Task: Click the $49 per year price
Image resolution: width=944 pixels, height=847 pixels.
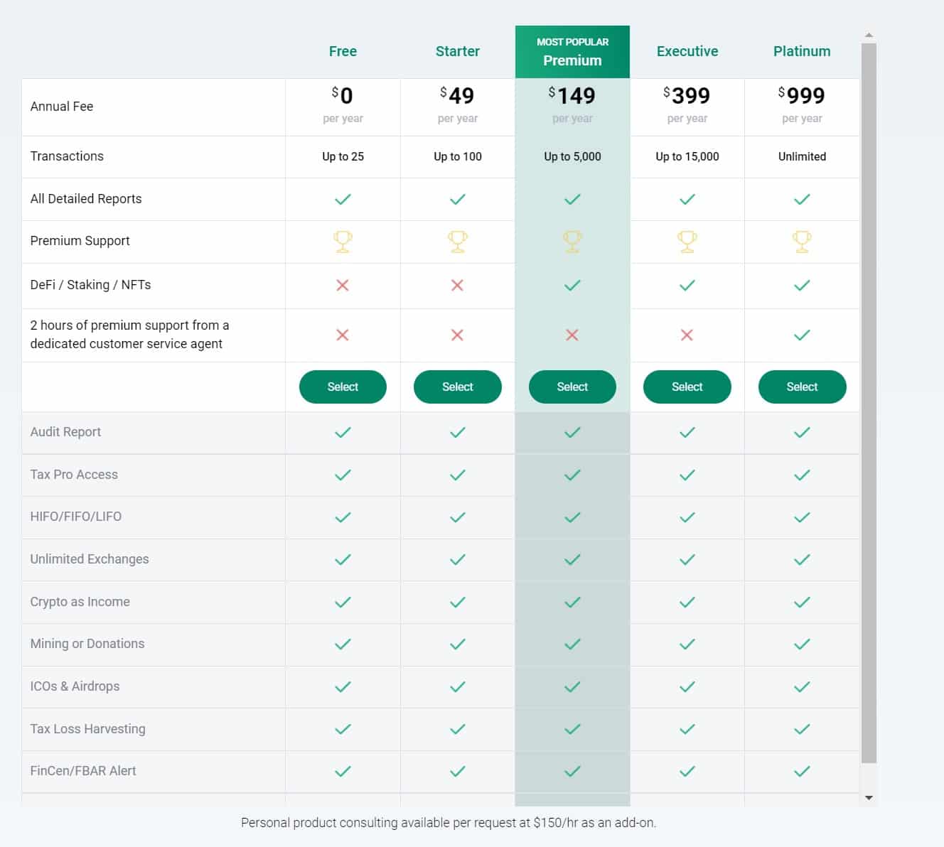Action: [x=458, y=104]
